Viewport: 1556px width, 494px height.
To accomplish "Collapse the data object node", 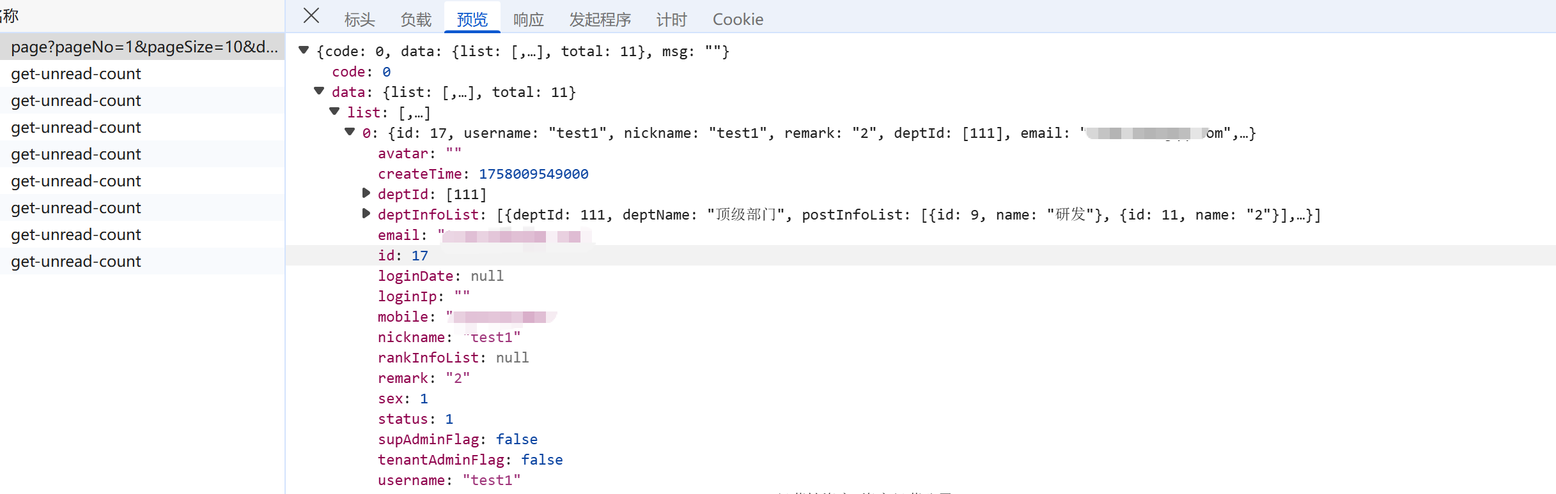I will [x=319, y=91].
